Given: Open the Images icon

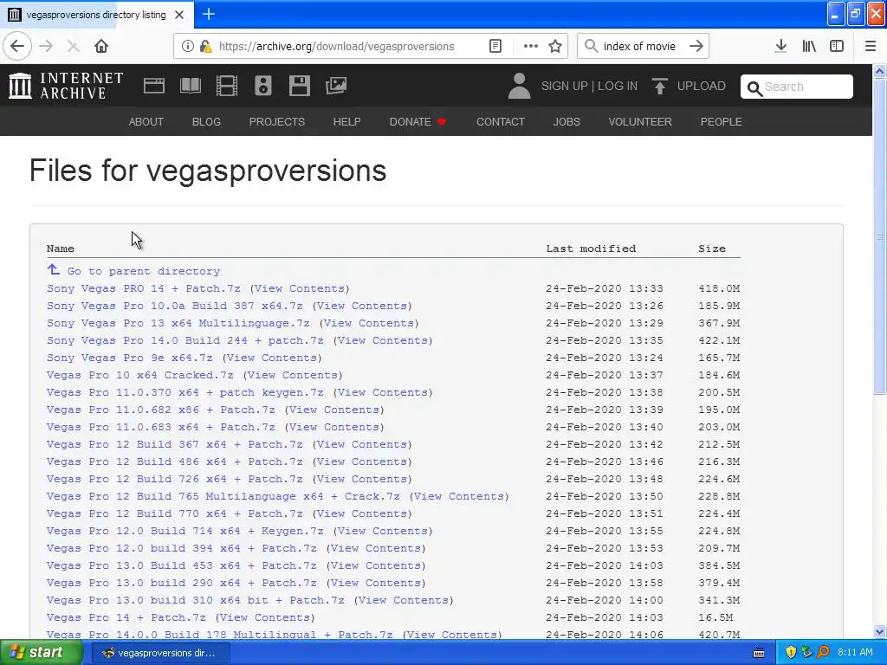Looking at the screenshot, I should point(336,86).
